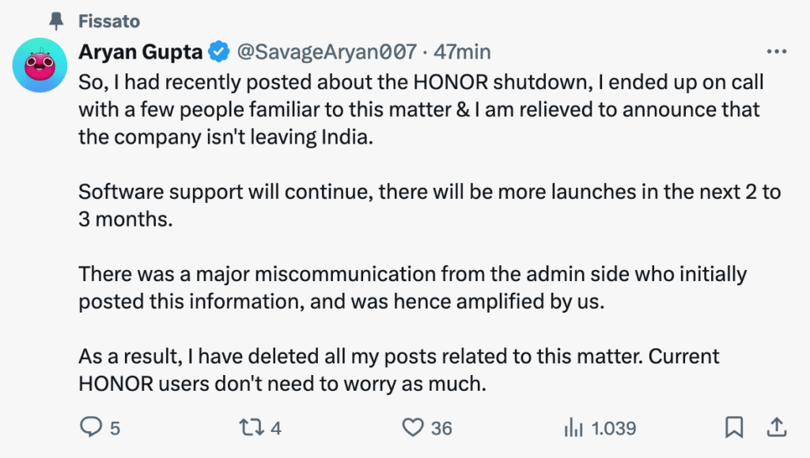The image size is (810, 458).
Task: Click the reply count "5"
Action: 115,428
